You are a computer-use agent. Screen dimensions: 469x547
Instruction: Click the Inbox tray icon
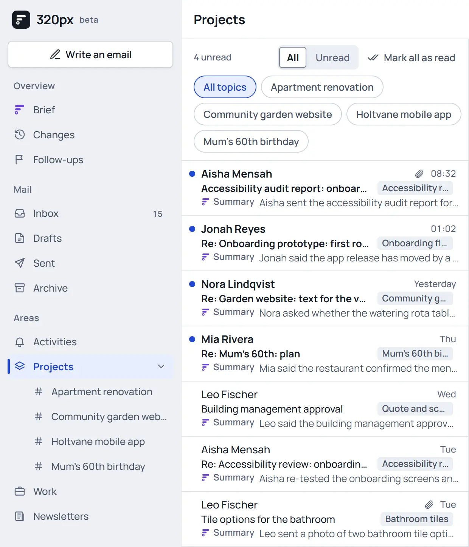(19, 213)
